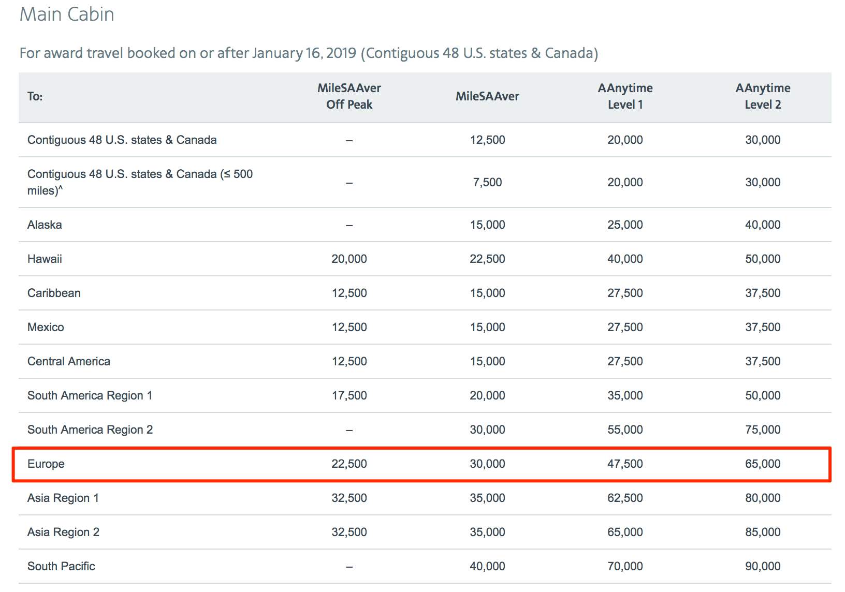Select the Central America row label
This screenshot has width=845, height=592.
pos(69,361)
